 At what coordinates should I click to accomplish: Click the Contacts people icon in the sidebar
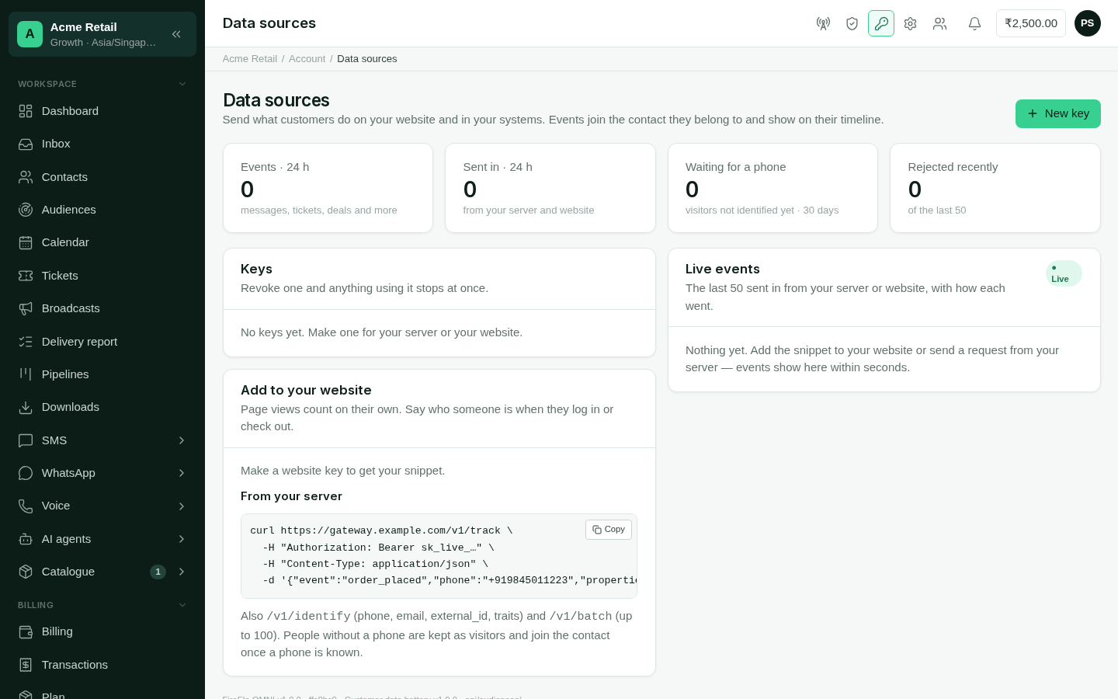[26, 177]
